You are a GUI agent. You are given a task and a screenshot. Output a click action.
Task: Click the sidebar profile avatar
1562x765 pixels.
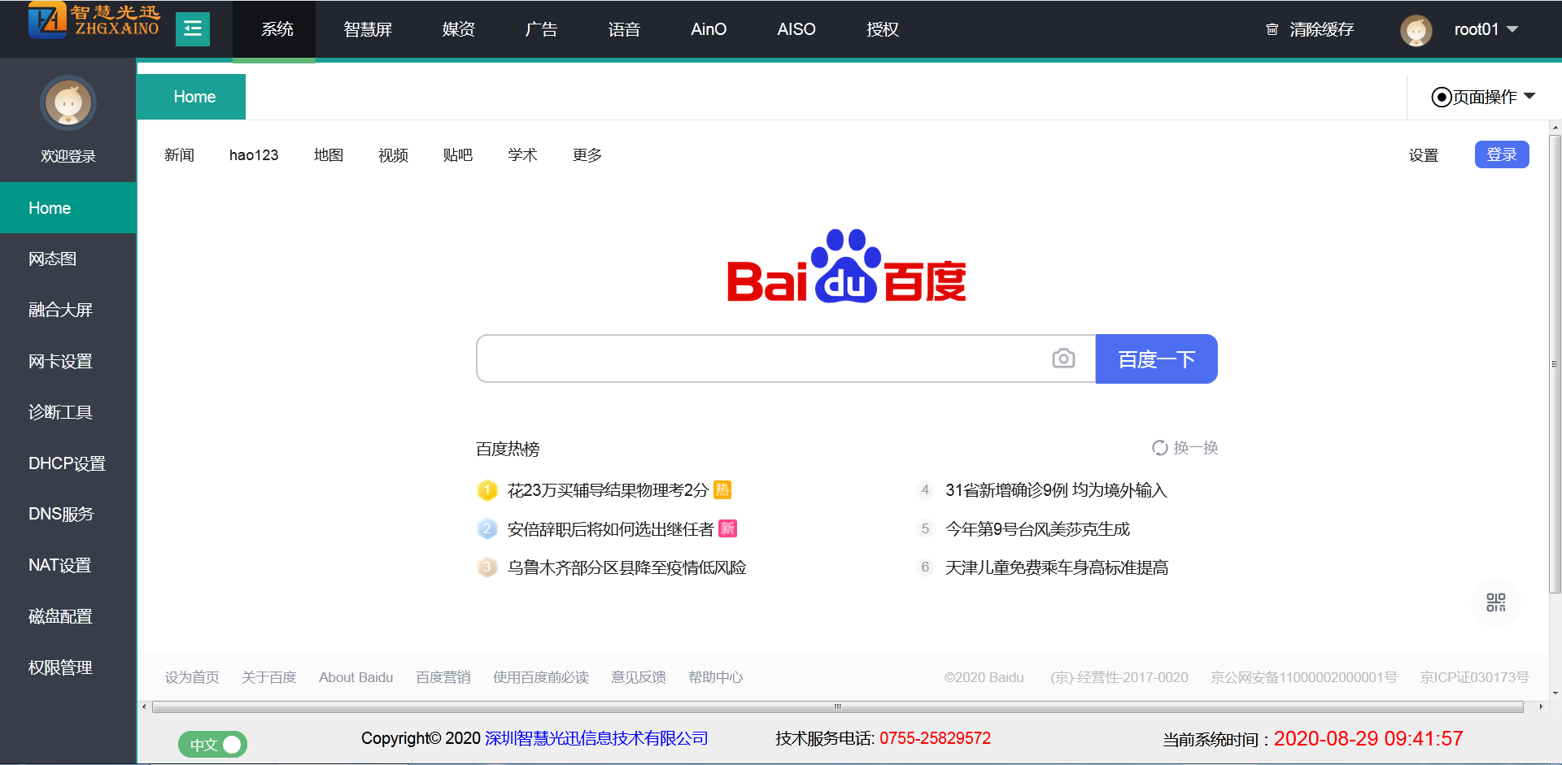68,103
